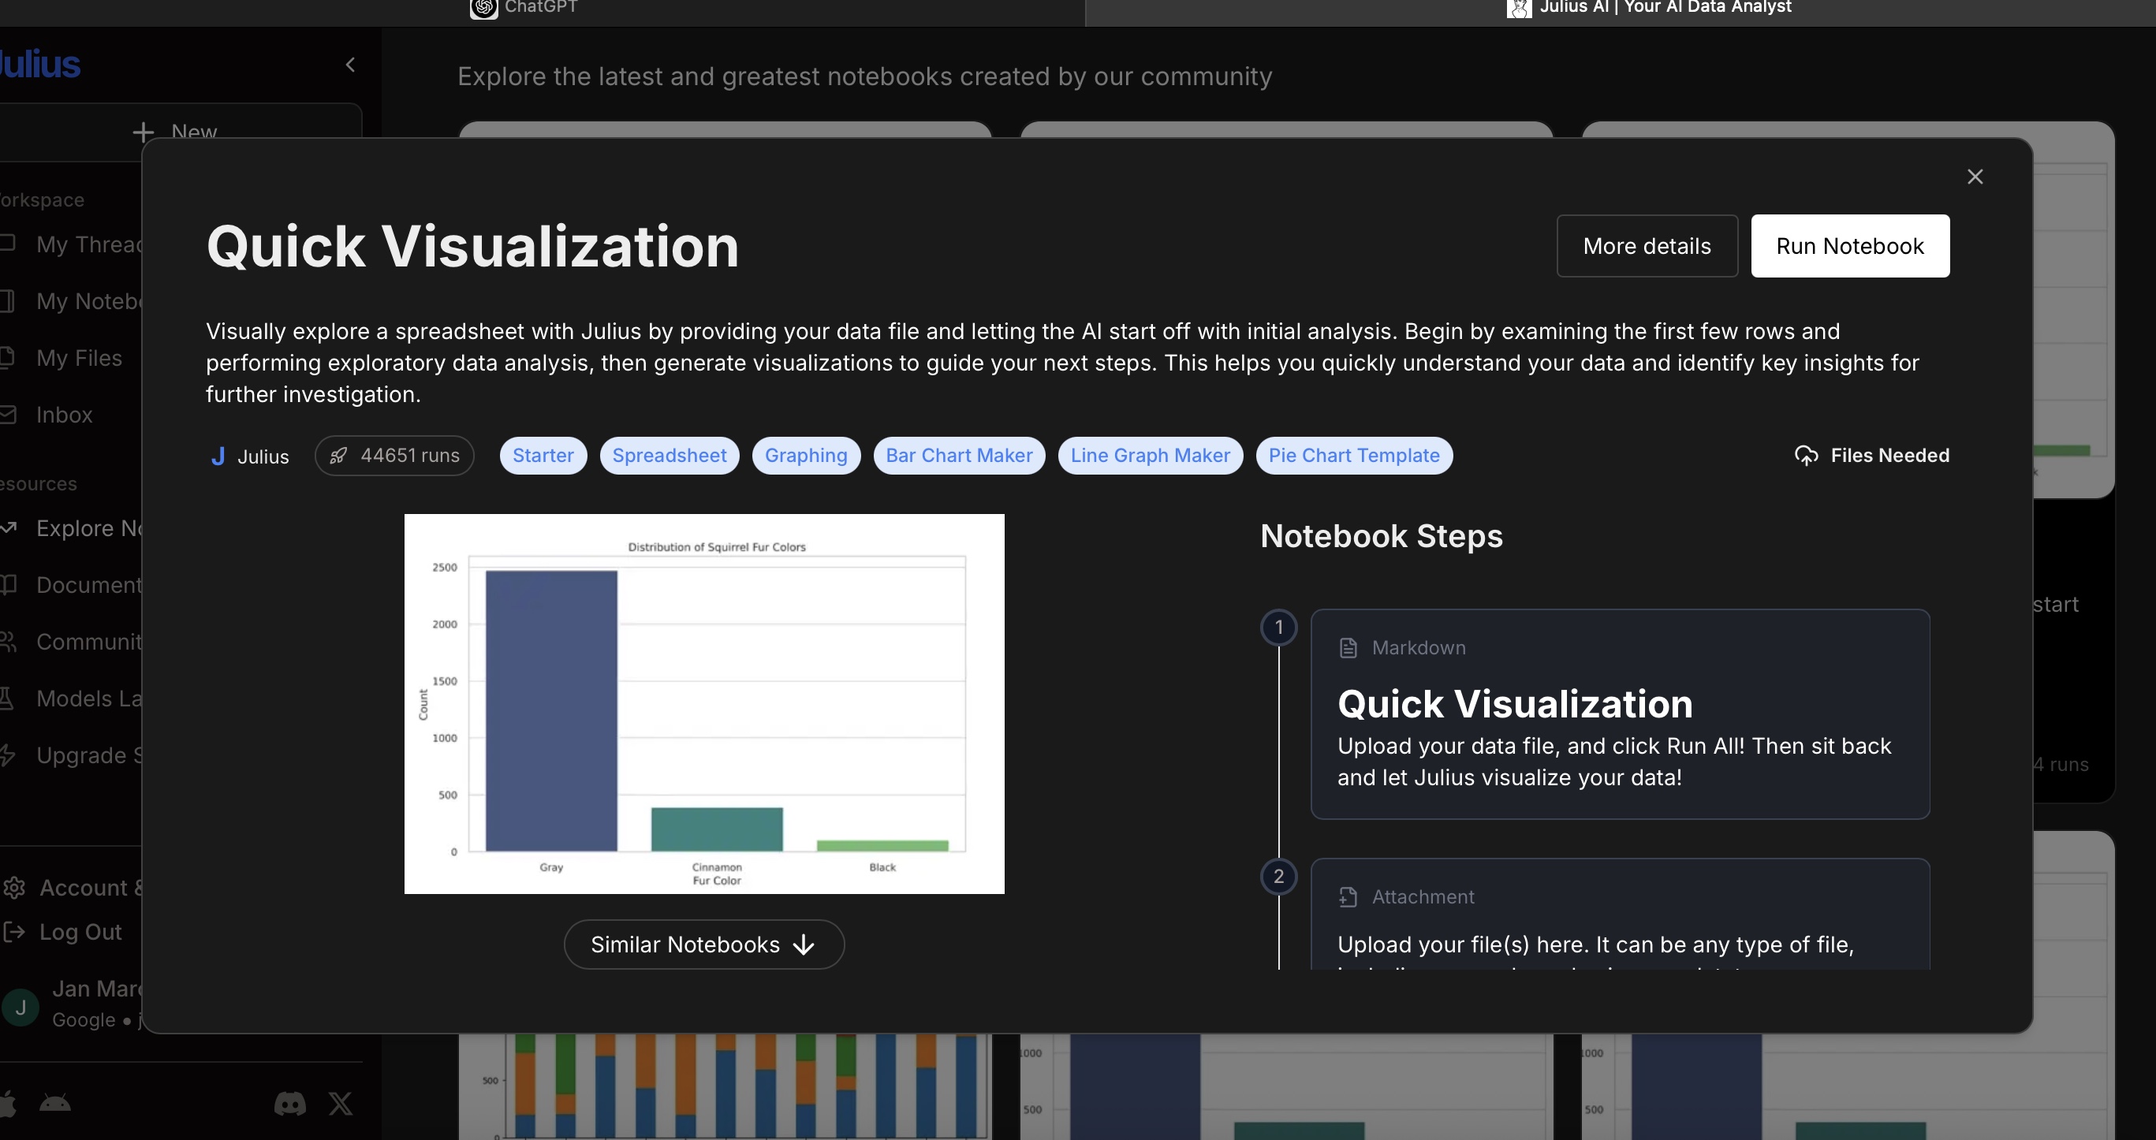Click the Log Out label

coord(80,932)
